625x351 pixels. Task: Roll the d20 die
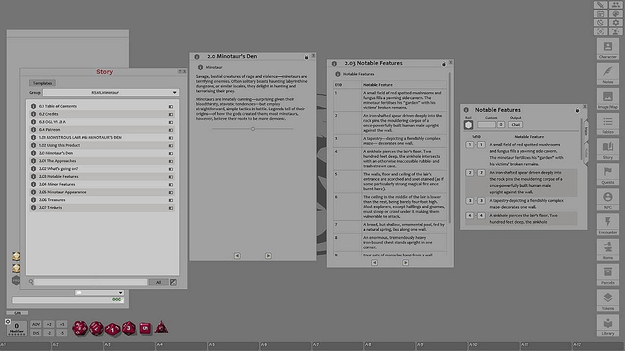pos(80,328)
